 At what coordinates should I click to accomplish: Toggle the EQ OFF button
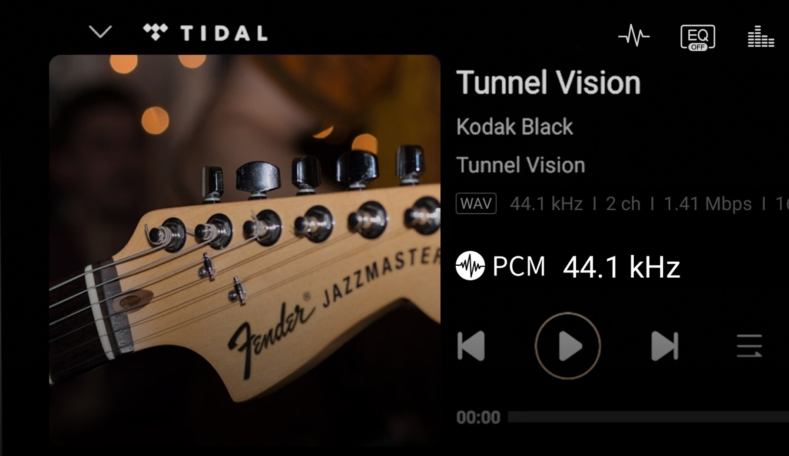click(x=698, y=37)
